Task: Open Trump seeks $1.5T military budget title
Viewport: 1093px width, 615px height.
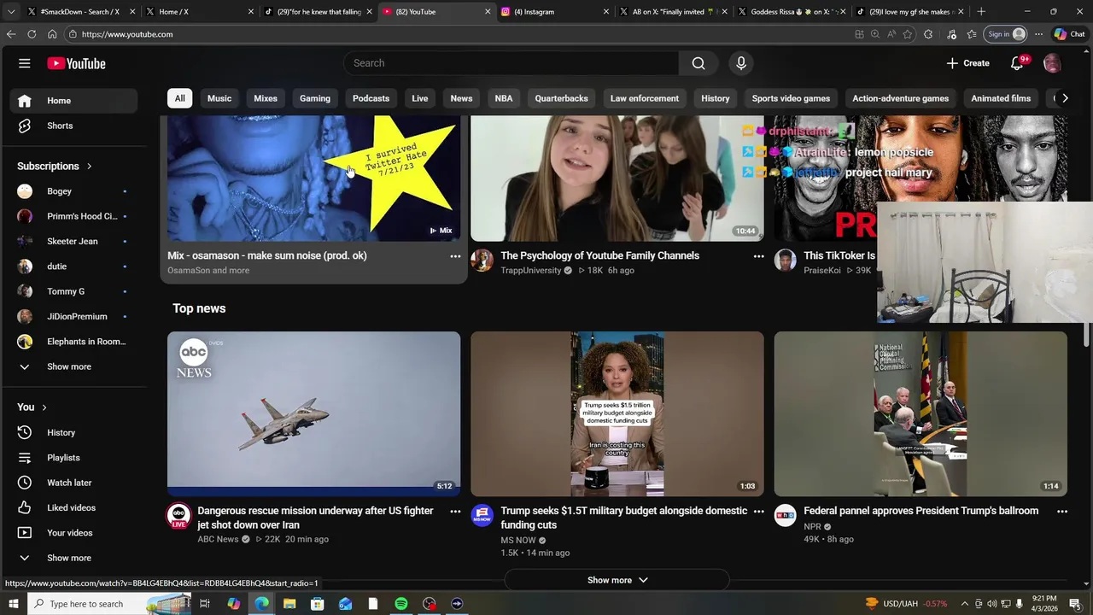Action: click(x=623, y=518)
